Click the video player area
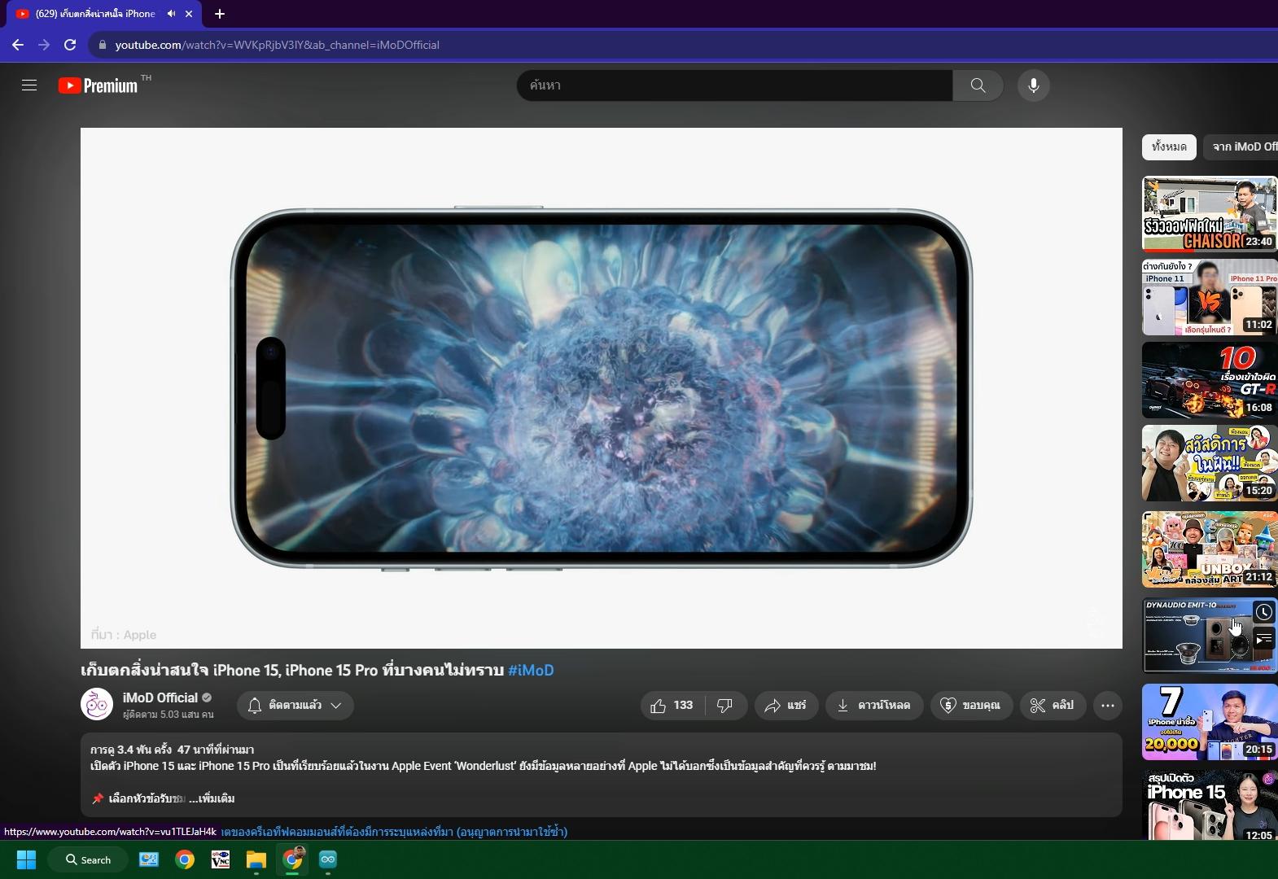1278x879 pixels. click(602, 388)
